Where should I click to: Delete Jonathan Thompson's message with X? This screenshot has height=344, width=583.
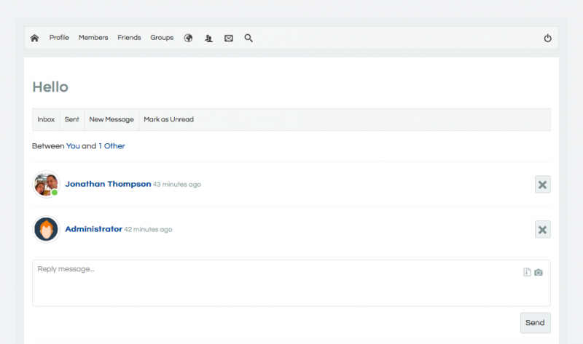pyautogui.click(x=542, y=185)
